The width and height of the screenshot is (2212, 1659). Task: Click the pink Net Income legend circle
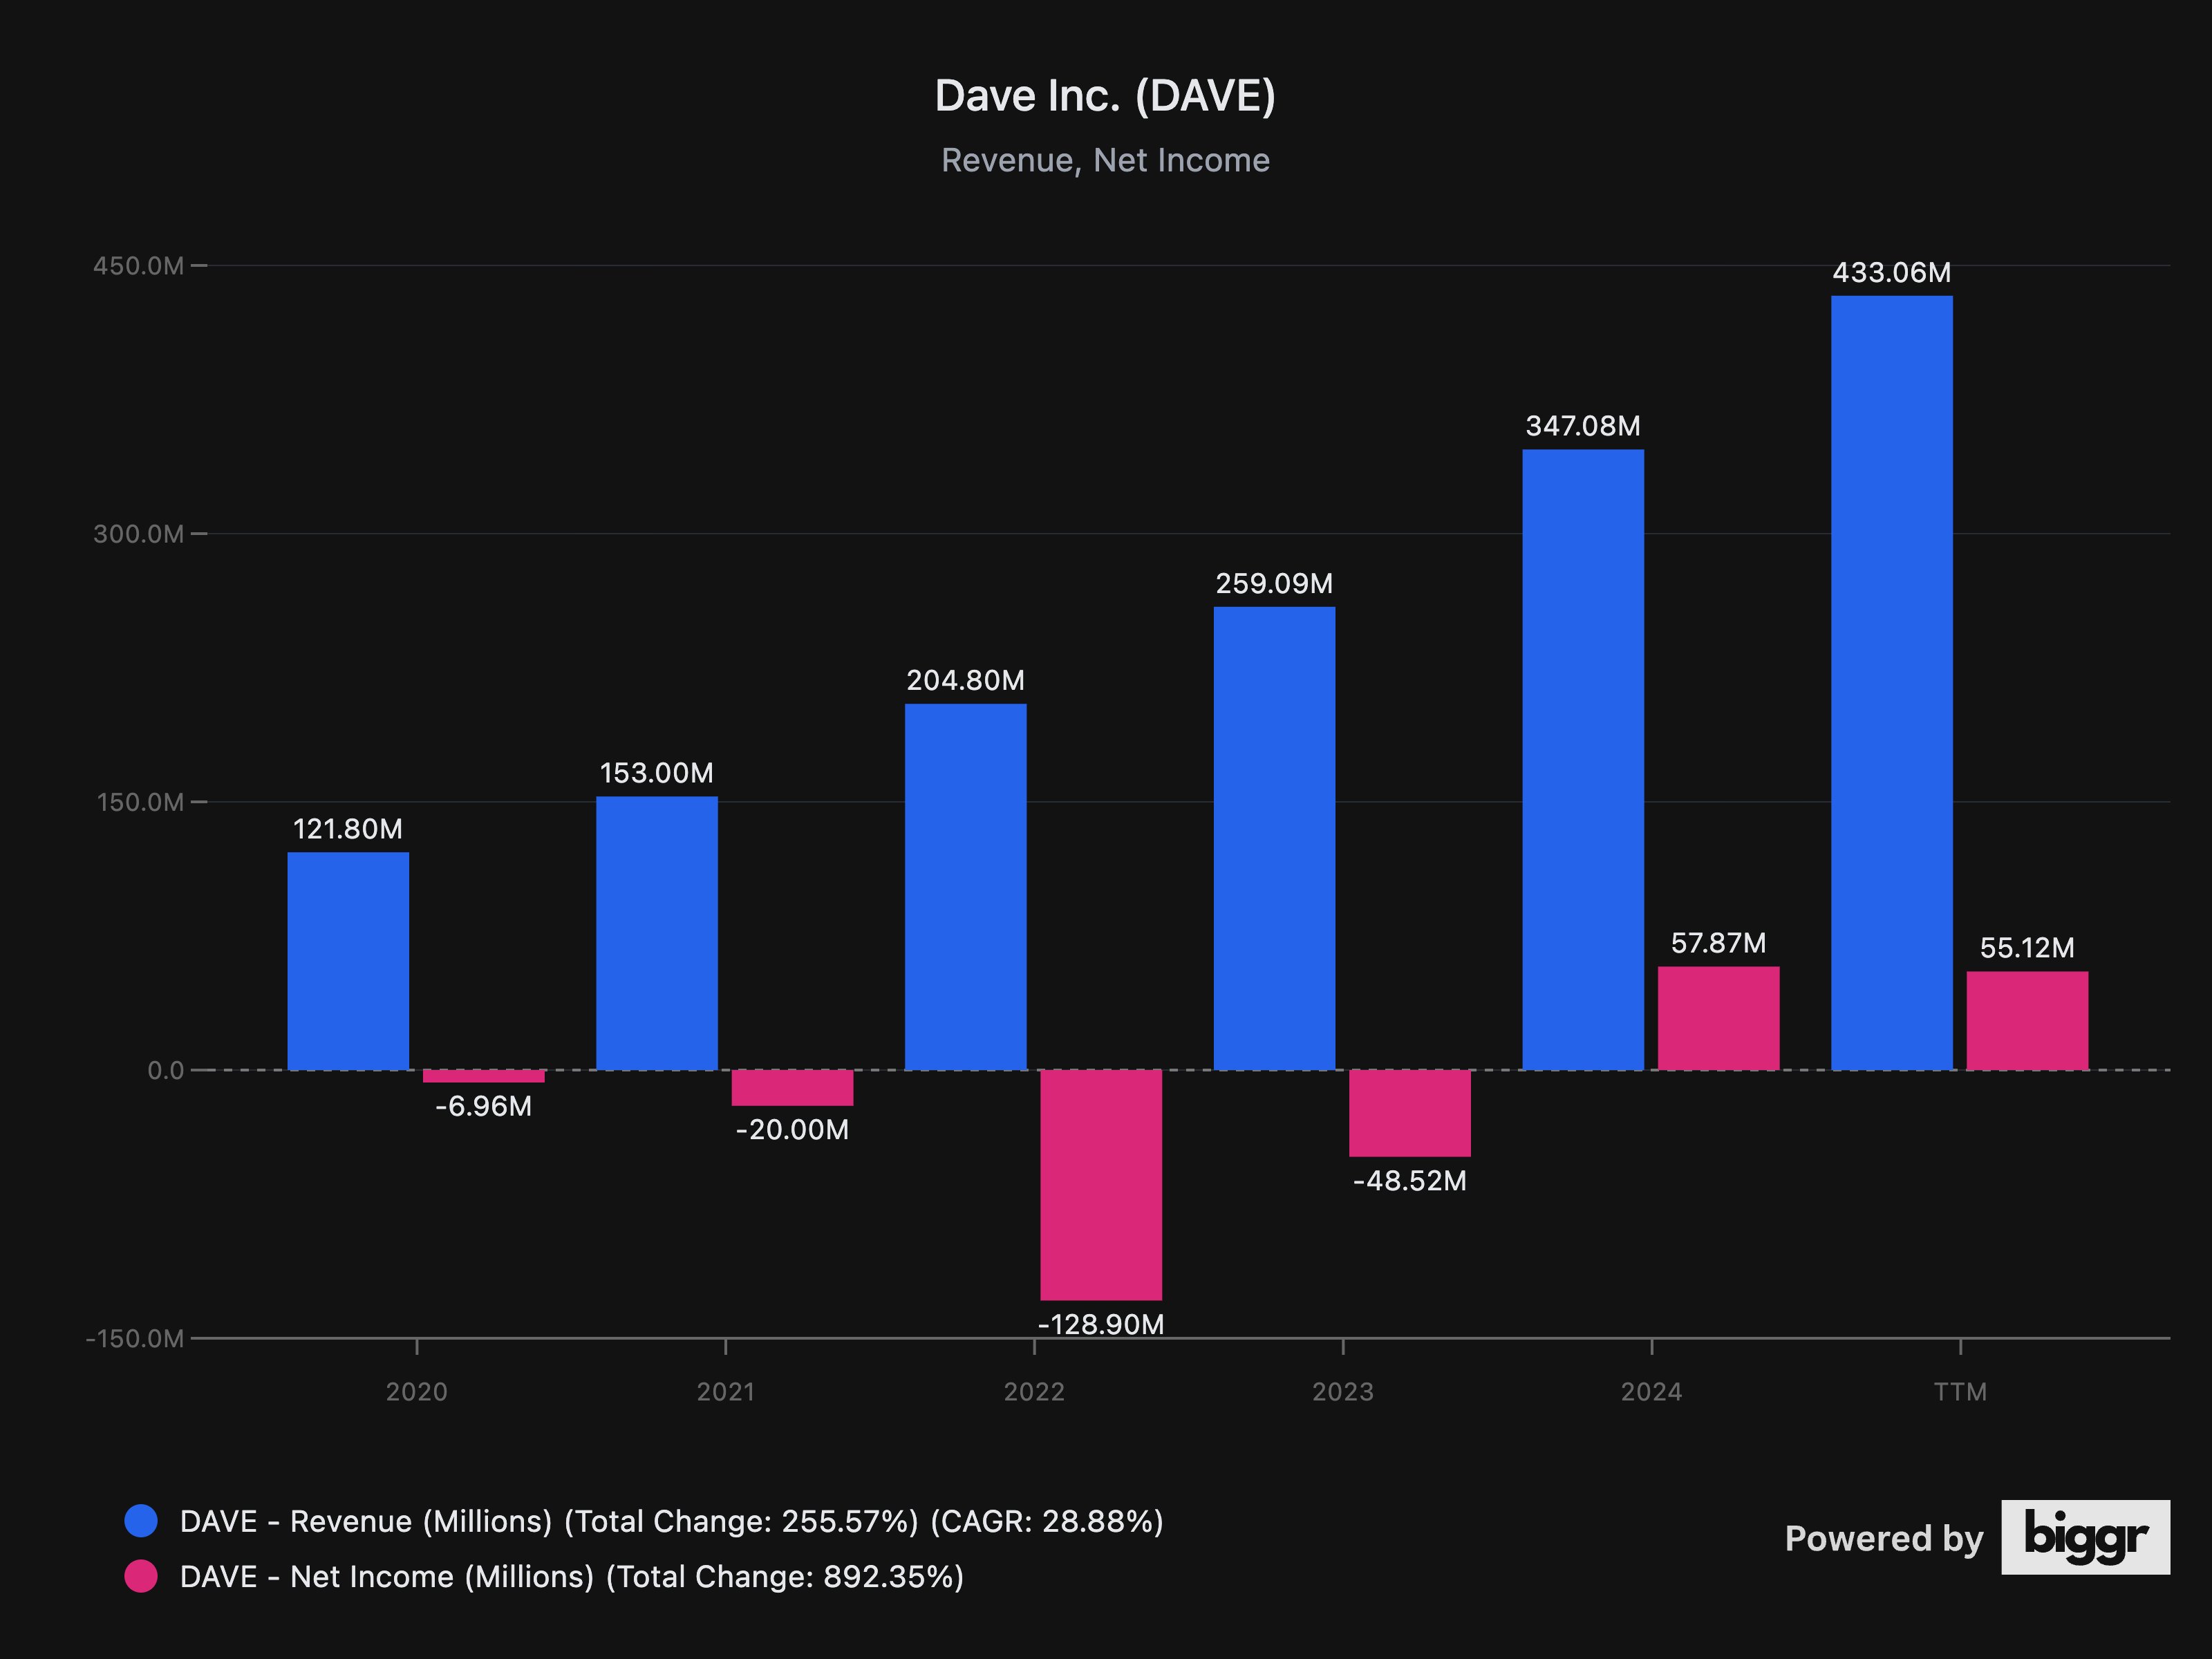coord(141,1576)
